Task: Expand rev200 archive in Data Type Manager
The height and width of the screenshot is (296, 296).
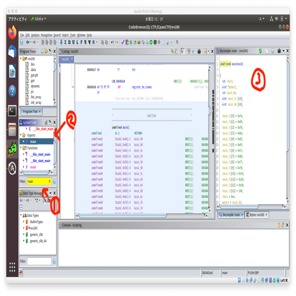Action: click(x=24, y=228)
